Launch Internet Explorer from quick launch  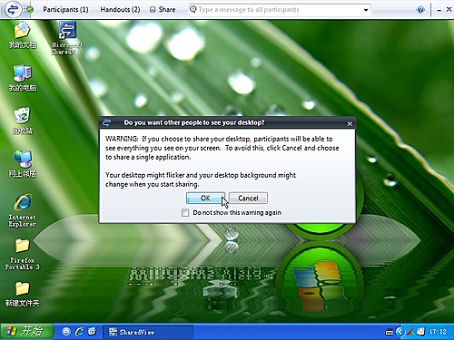pyautogui.click(x=79, y=332)
